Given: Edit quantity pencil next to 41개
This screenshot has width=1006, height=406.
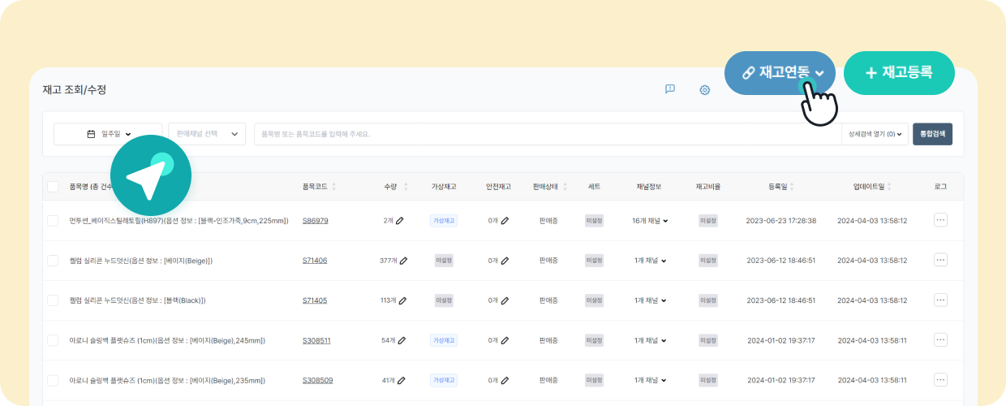Looking at the screenshot, I should (x=400, y=380).
